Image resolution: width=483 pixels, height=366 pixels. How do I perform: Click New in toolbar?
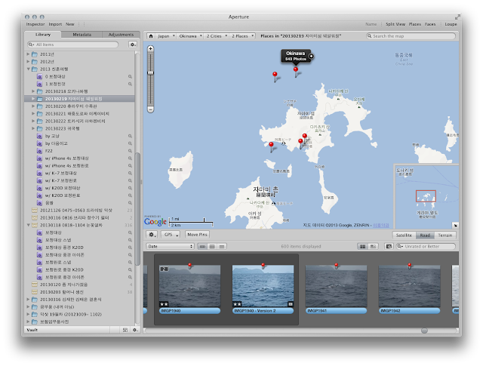[x=70, y=24]
